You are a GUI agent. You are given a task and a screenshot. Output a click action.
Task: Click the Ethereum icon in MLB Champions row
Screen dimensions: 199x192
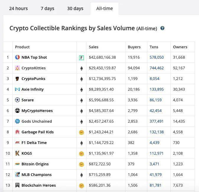[81, 175]
